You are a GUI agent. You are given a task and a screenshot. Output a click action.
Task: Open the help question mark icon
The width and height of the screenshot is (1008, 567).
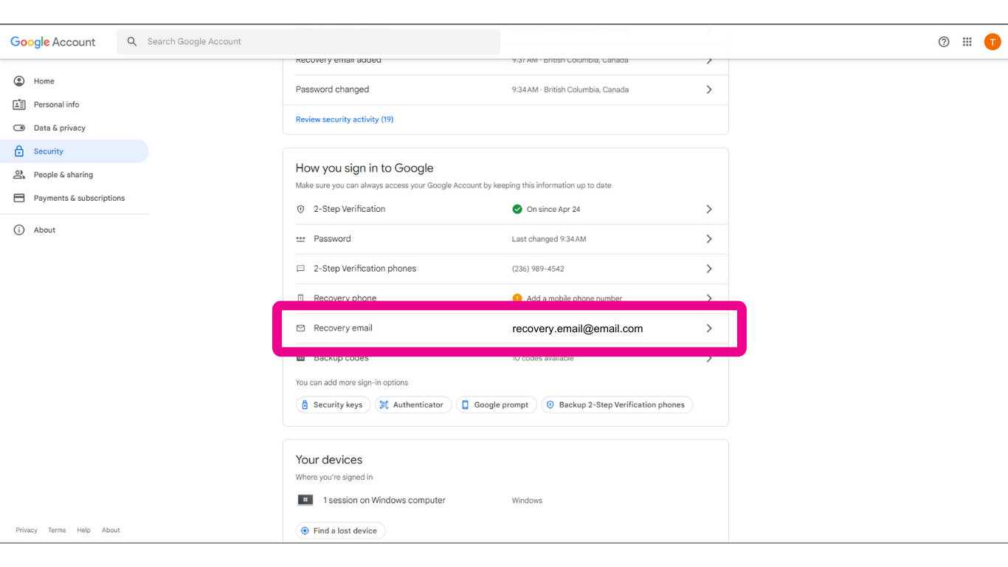tap(944, 42)
